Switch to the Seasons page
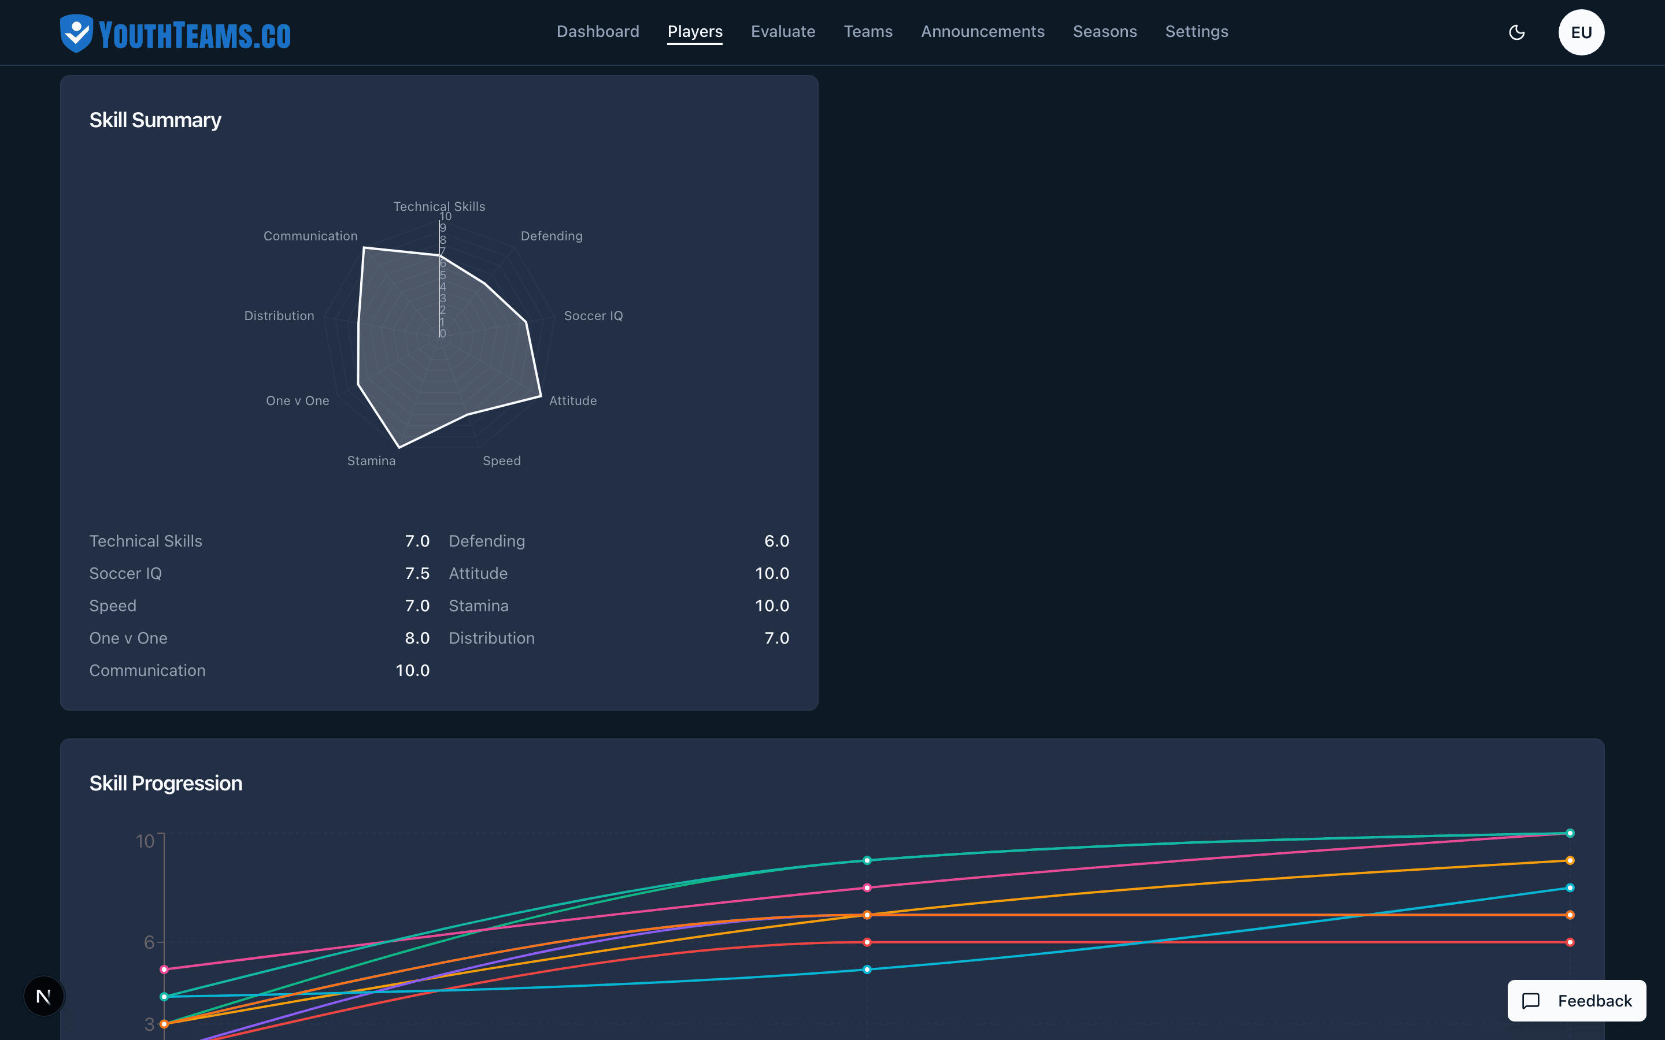1665x1040 pixels. pos(1105,32)
